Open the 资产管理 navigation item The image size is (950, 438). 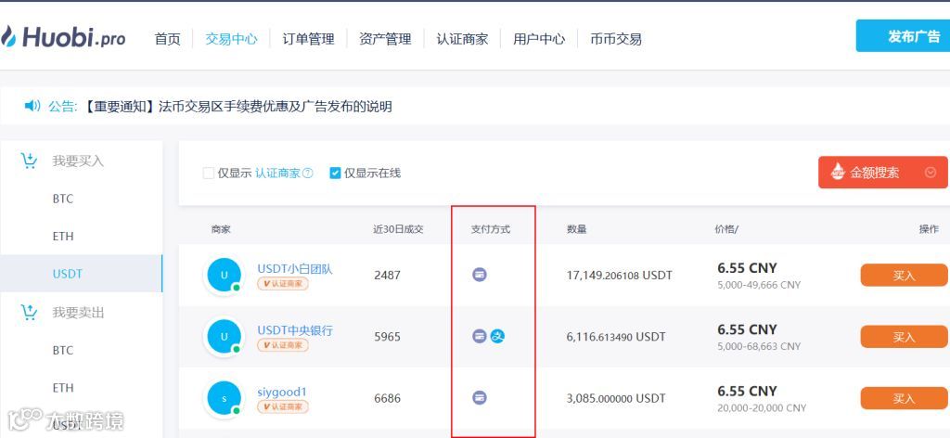click(385, 39)
